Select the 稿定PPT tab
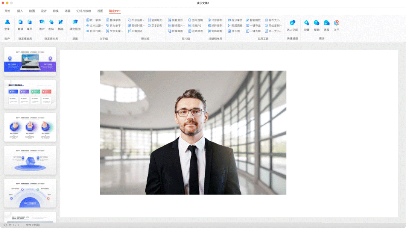 (115, 11)
